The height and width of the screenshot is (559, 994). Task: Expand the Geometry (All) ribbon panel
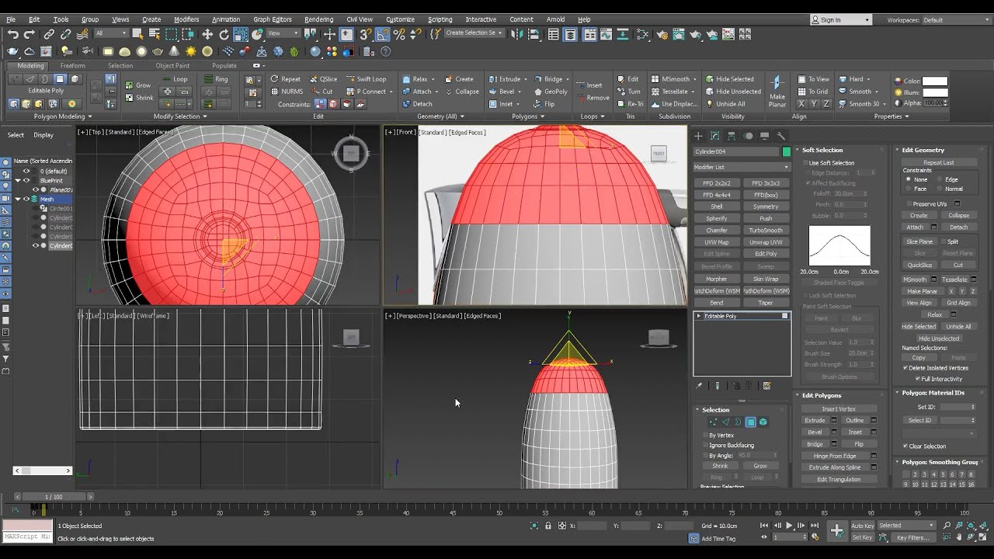(440, 116)
